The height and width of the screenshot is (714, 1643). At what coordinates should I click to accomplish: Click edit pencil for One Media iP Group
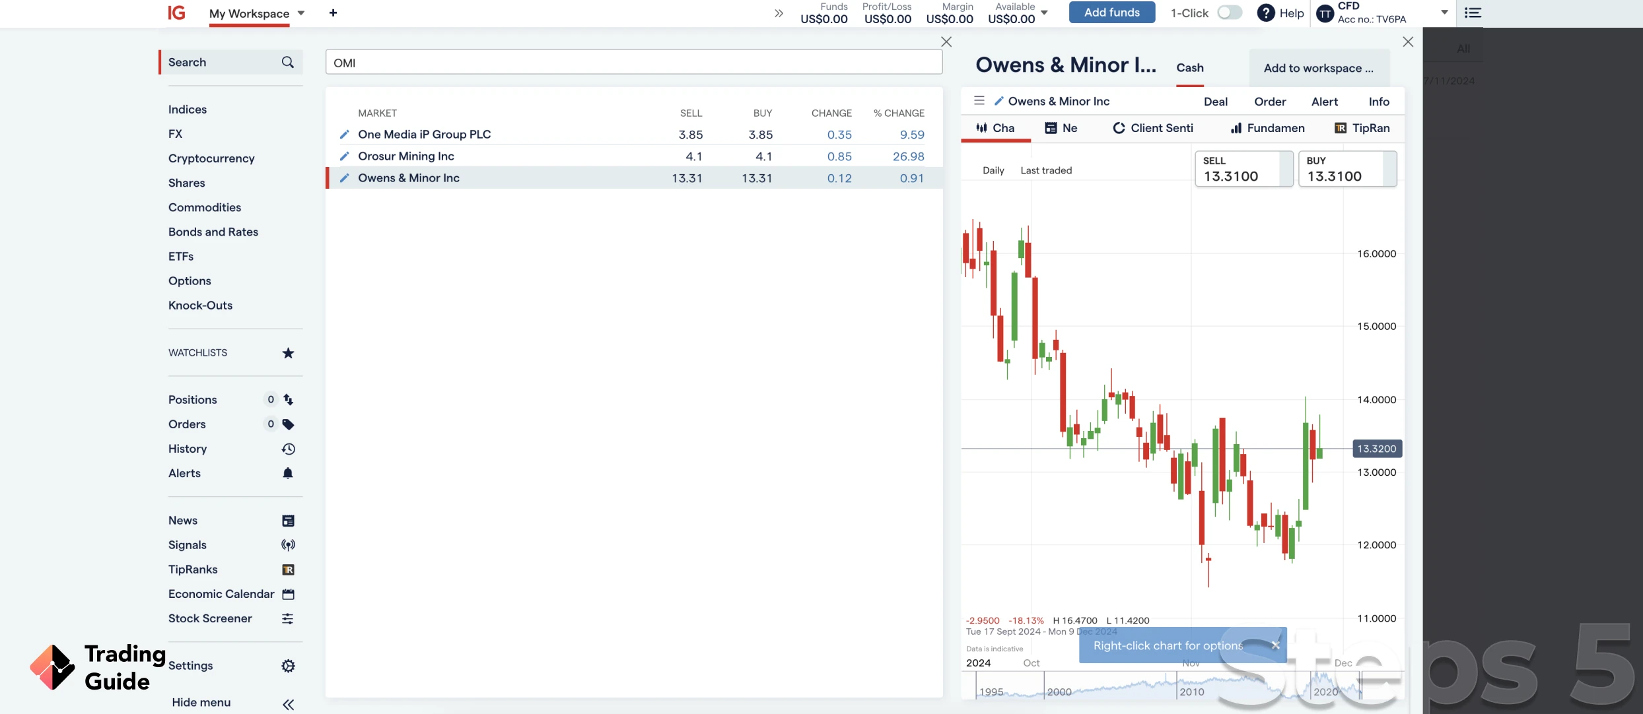click(344, 135)
